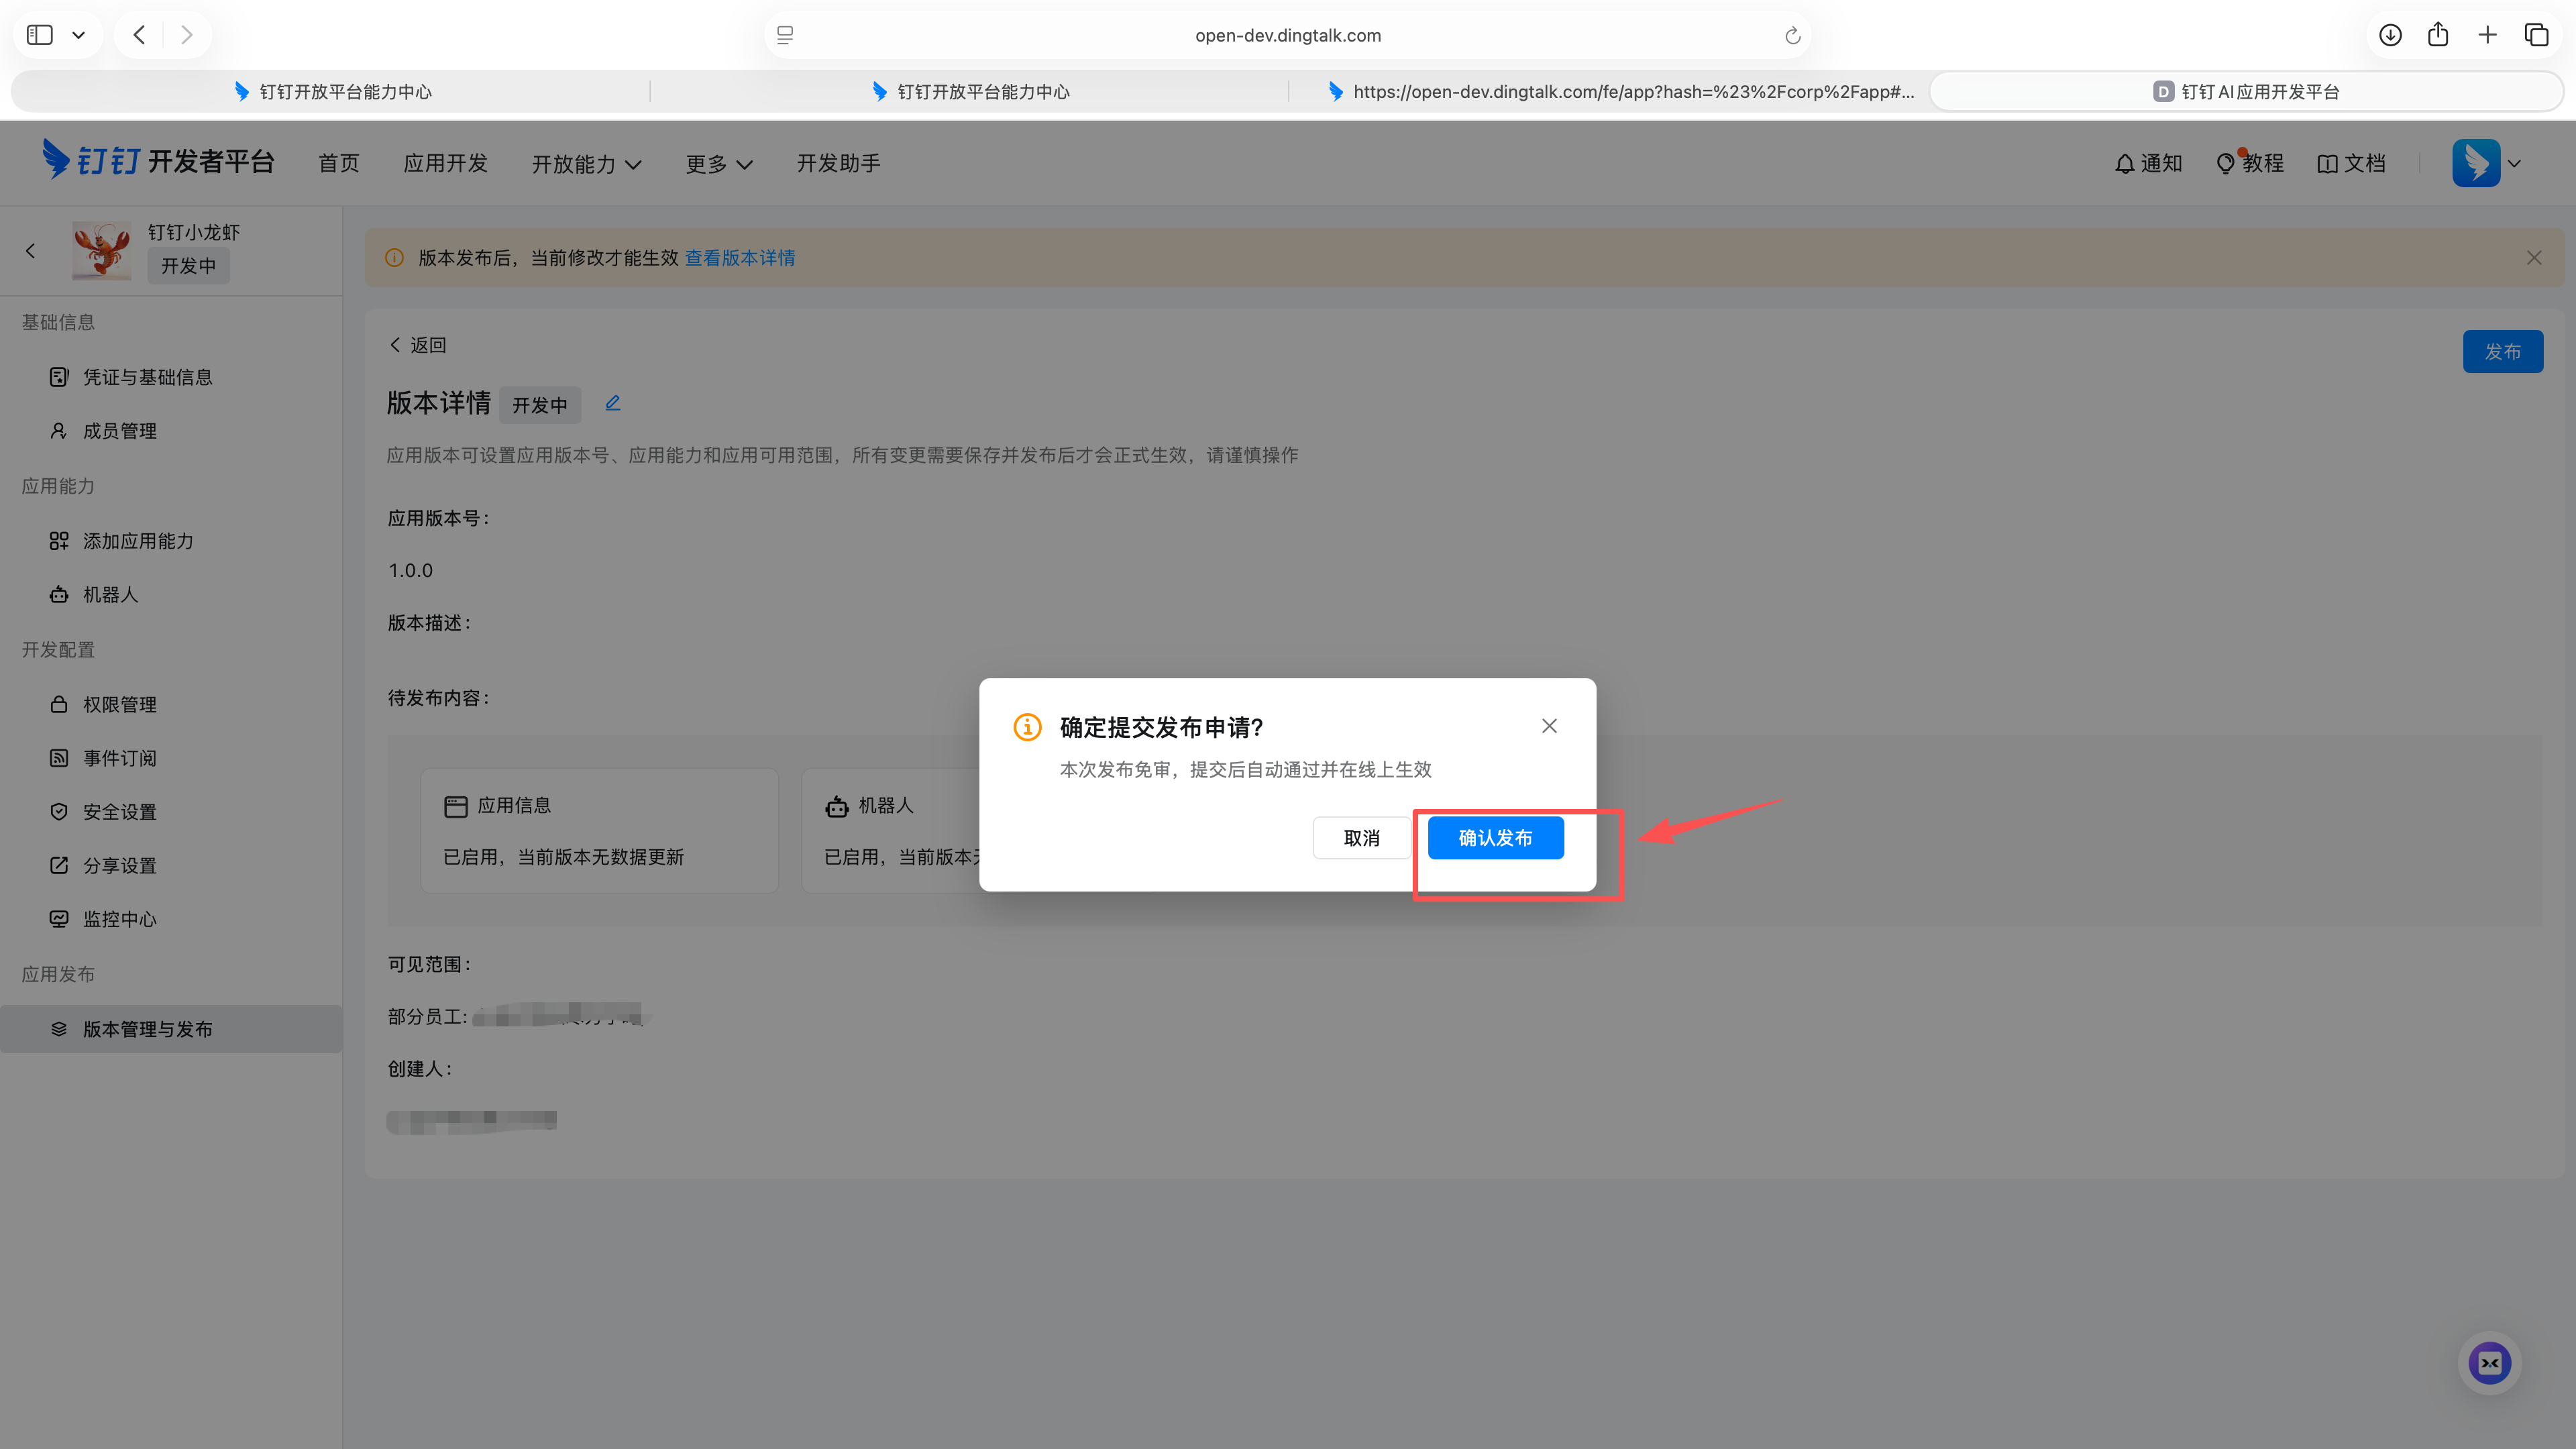
Task: Open 成员管理 under 基础信息
Action: click(119, 430)
